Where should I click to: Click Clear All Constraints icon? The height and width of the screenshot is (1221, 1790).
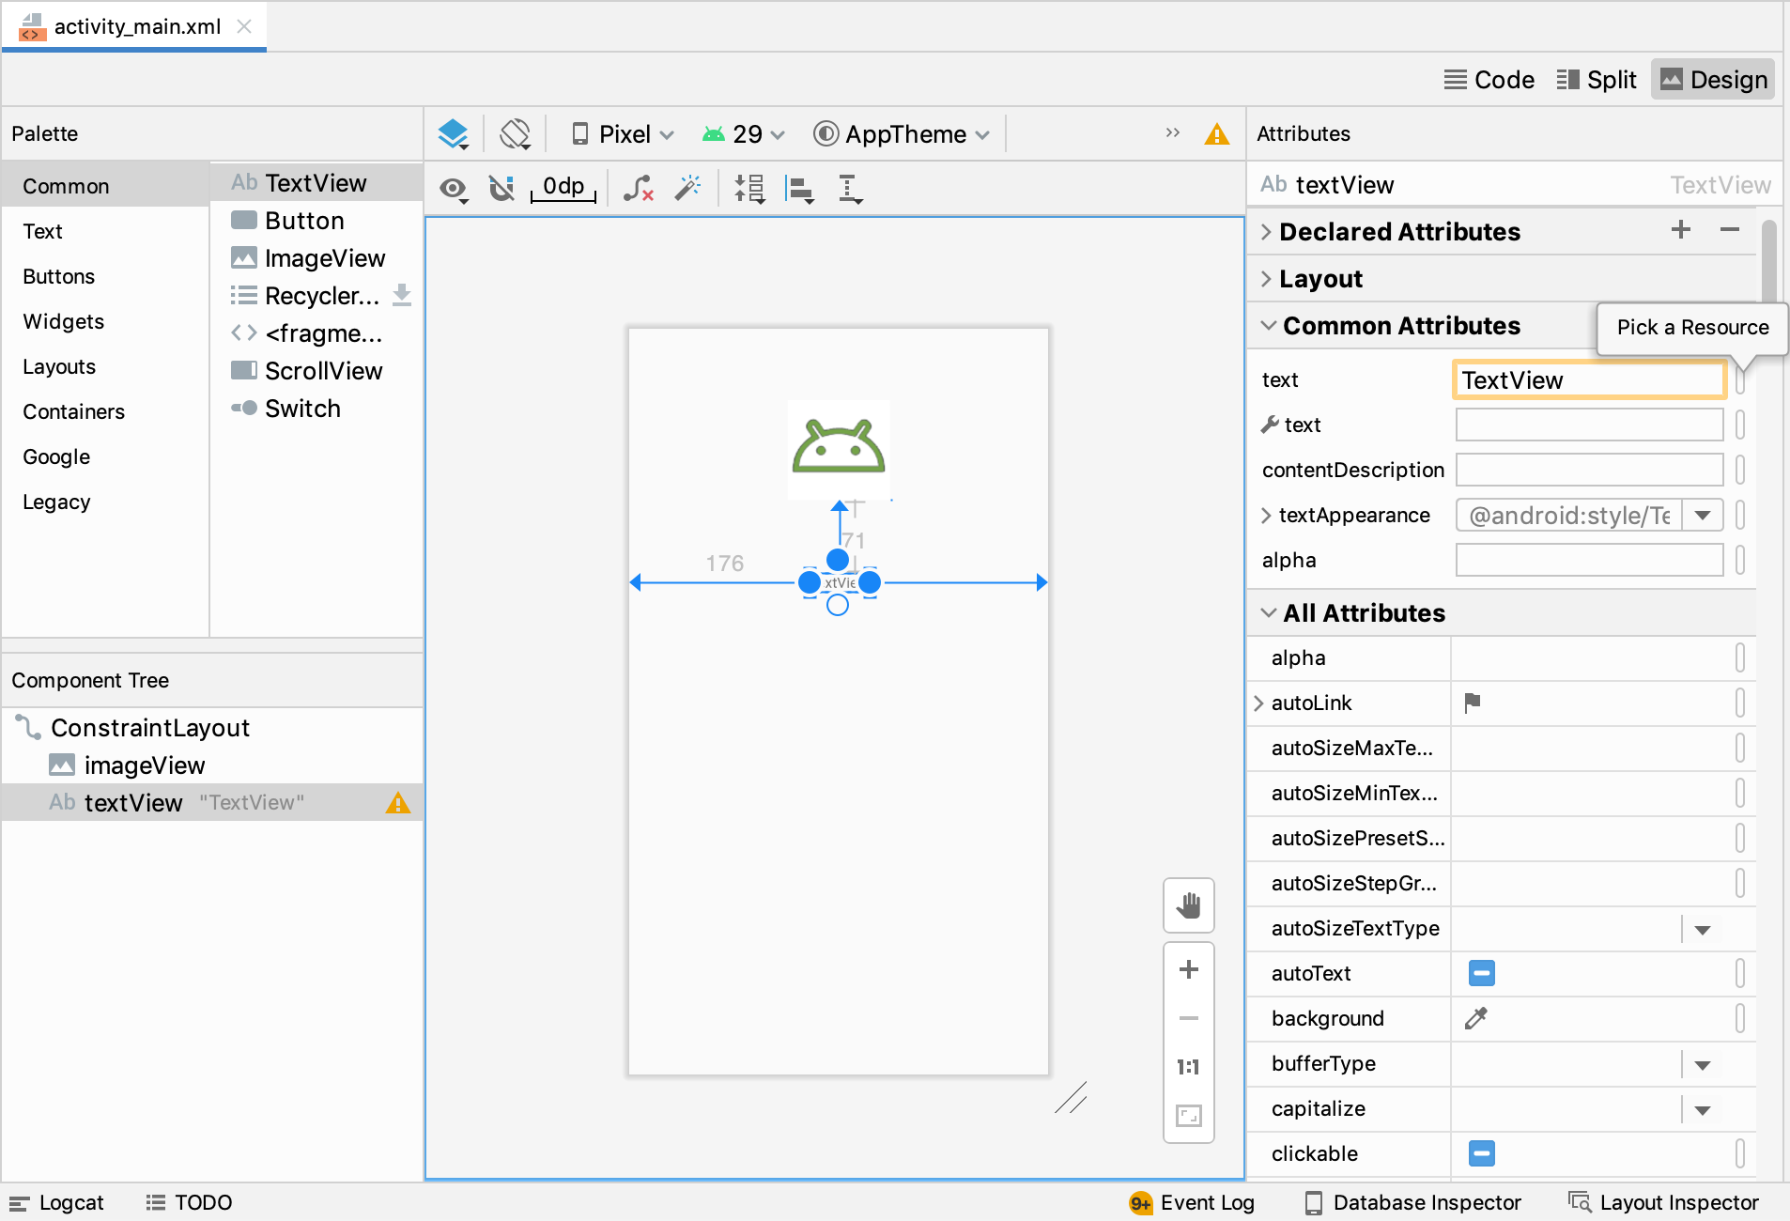(639, 189)
